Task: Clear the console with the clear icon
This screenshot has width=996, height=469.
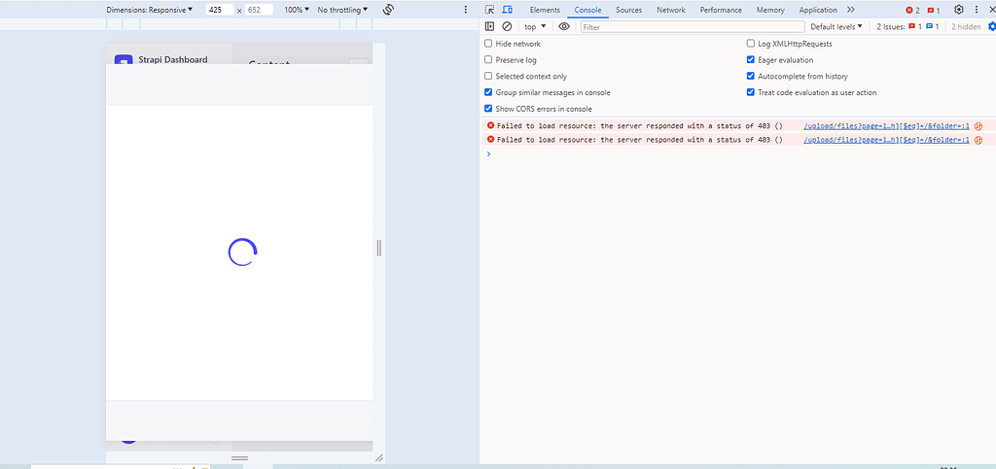Action: click(x=507, y=26)
